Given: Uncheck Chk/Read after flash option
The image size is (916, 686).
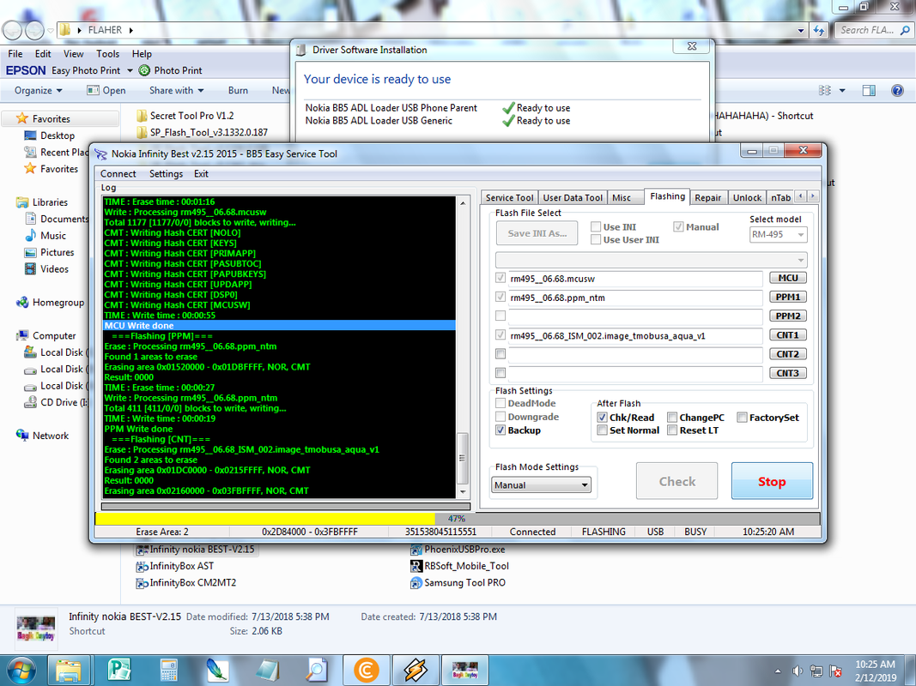Looking at the screenshot, I should pyautogui.click(x=603, y=418).
